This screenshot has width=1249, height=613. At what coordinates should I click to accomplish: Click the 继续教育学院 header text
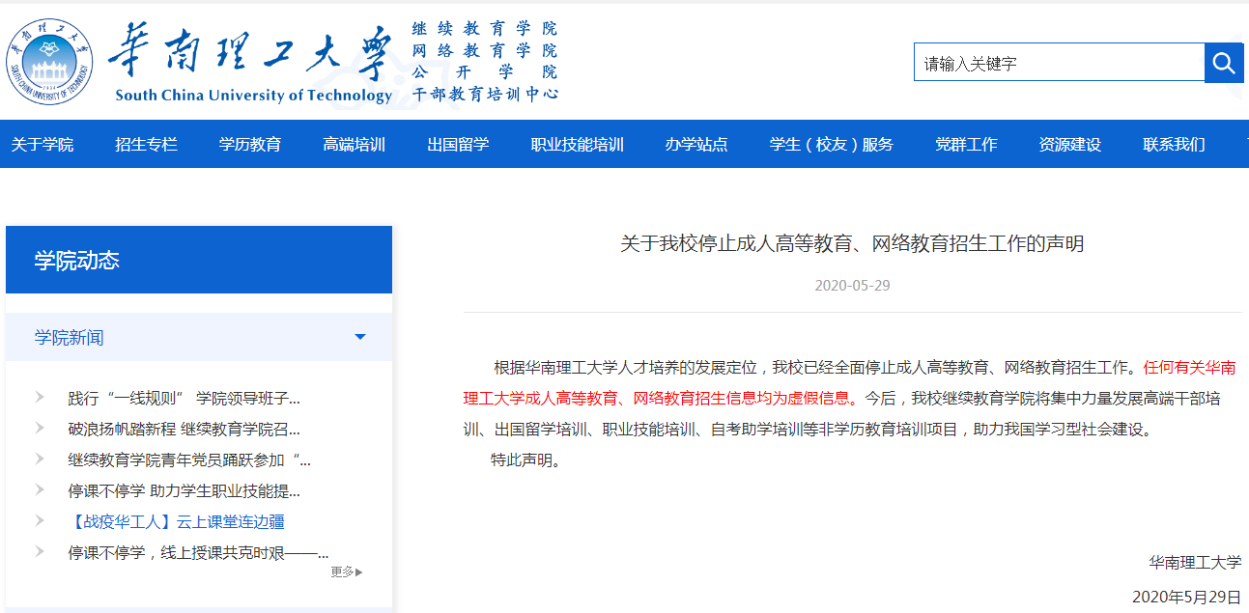coord(485,29)
